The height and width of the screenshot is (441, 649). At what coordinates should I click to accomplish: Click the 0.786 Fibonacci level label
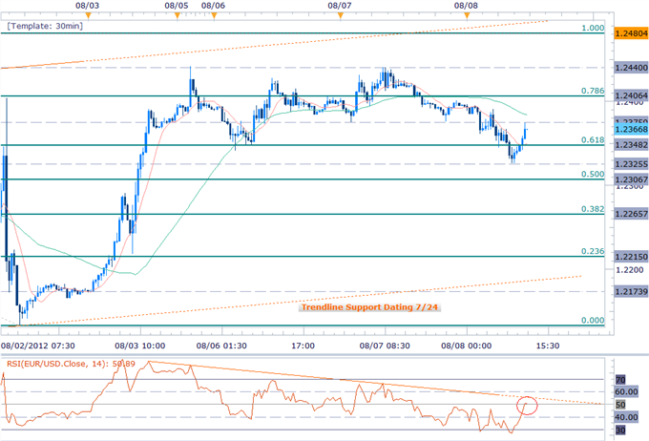tap(593, 91)
